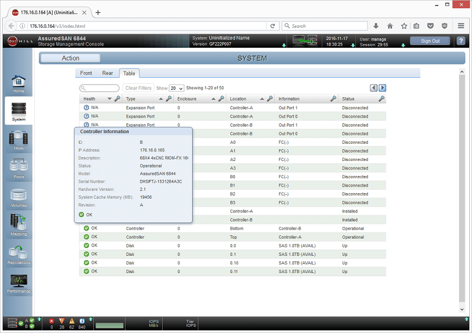Click the informational events icon showing 840
472x333 pixels.
[82, 321]
